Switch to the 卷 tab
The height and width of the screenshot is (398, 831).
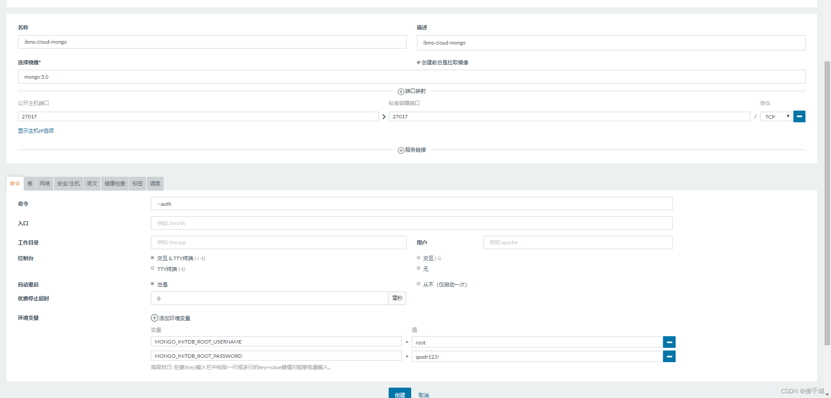tap(30, 184)
